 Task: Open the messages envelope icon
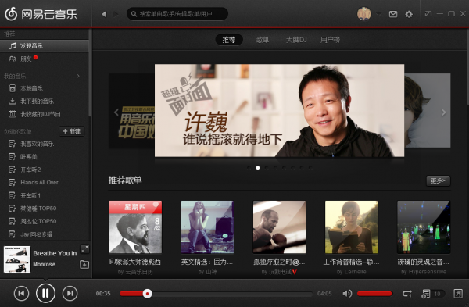click(393, 14)
